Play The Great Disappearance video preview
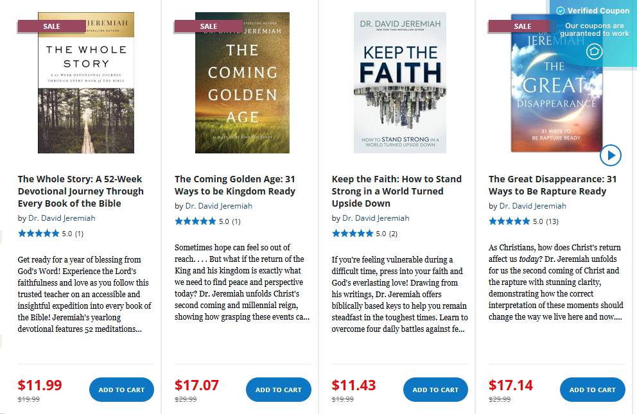The height and width of the screenshot is (414, 637). click(611, 155)
